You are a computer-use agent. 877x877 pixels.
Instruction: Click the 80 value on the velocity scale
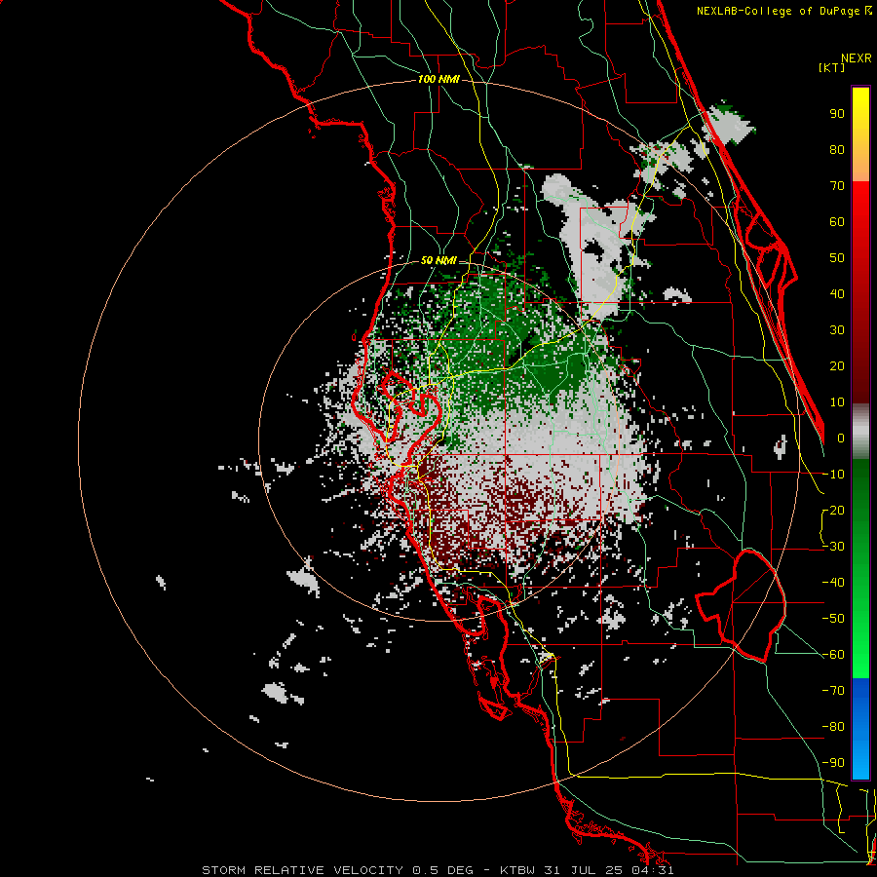pos(837,149)
